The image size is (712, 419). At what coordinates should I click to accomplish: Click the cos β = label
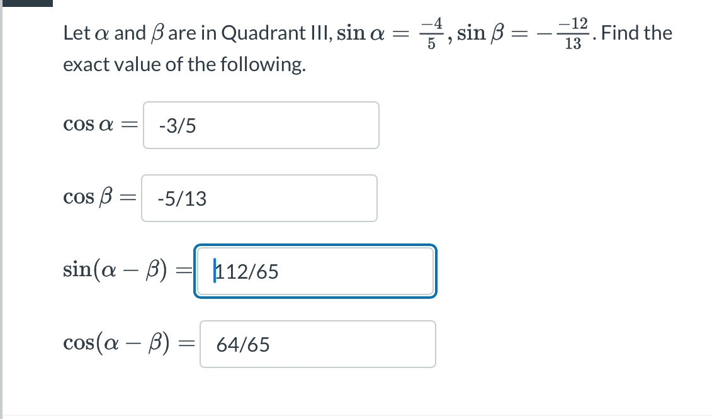[x=99, y=198]
